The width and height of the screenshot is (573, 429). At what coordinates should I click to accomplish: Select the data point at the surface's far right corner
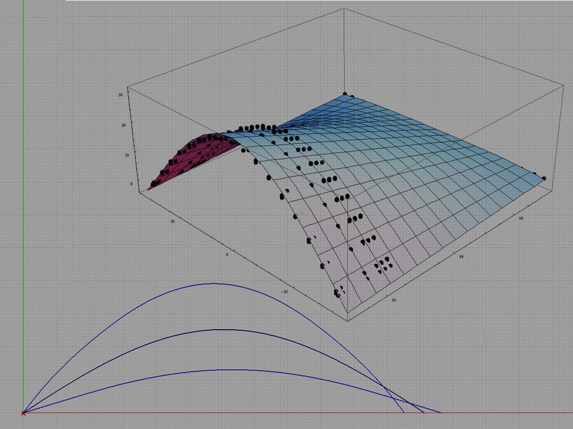[x=544, y=178]
